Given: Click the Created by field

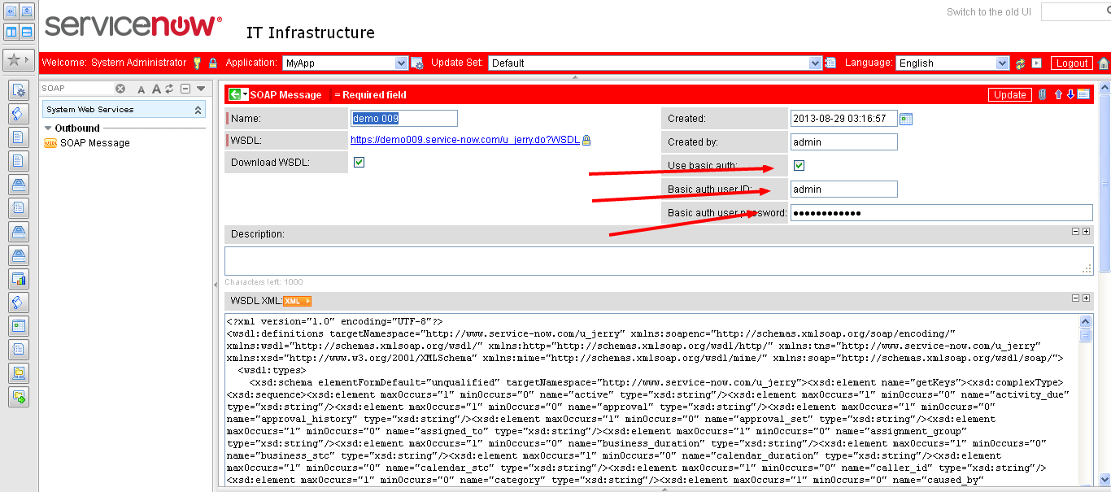Looking at the screenshot, I should (x=844, y=142).
